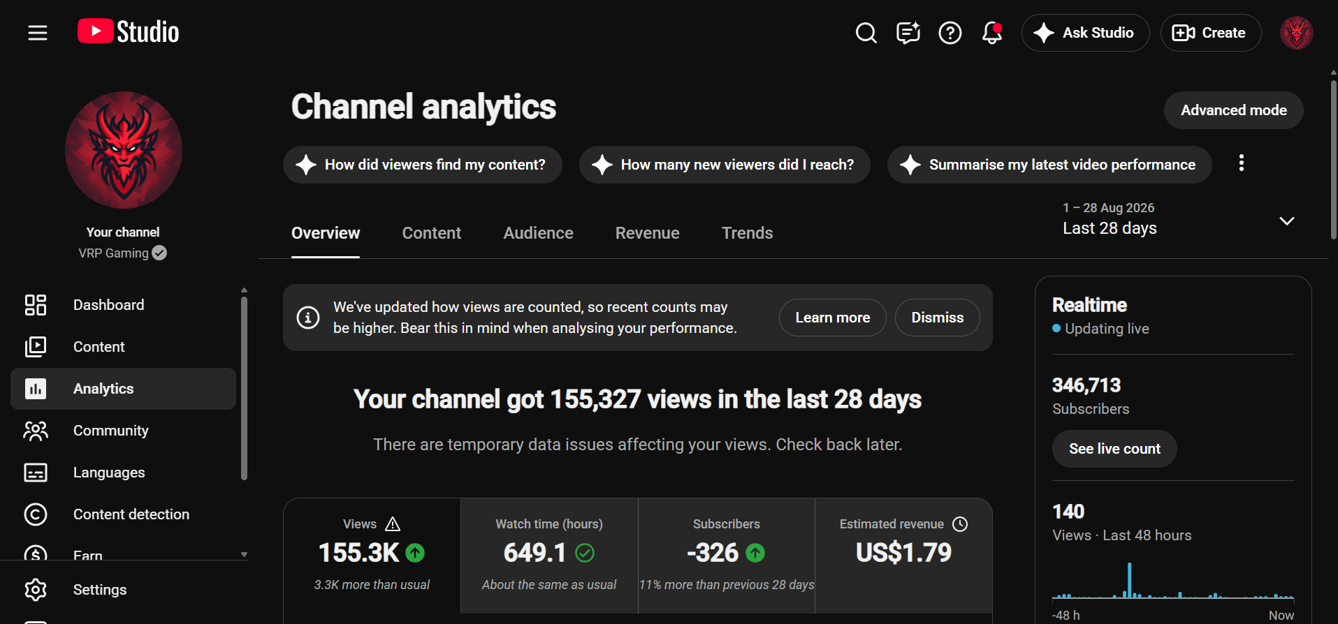Image resolution: width=1338 pixels, height=624 pixels.
Task: Click the Create button
Action: 1211,33
